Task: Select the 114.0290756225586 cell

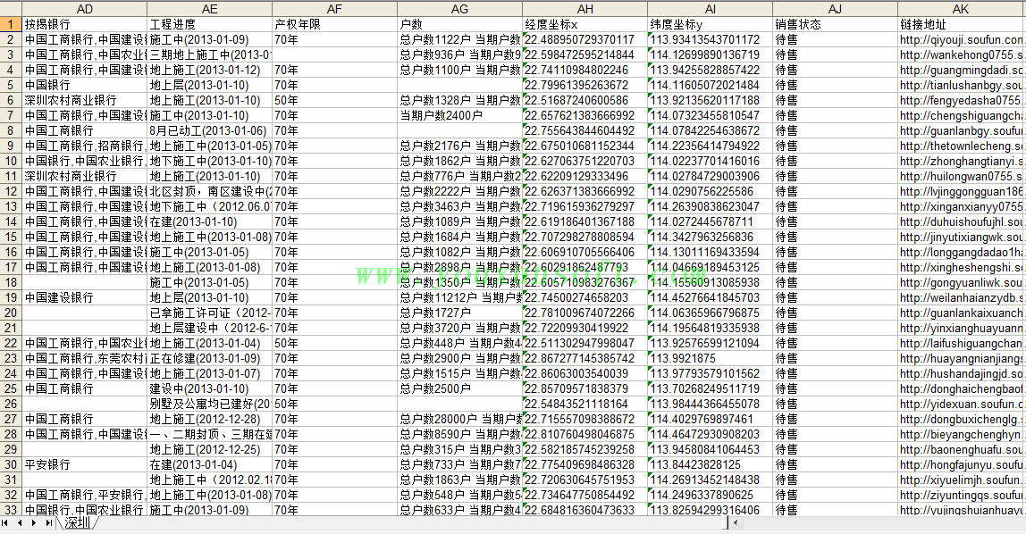Action: point(710,191)
